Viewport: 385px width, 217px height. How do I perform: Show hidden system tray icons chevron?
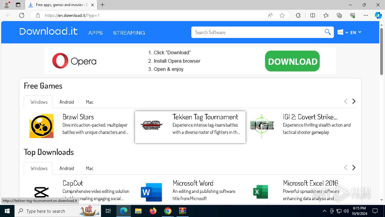click(324, 211)
